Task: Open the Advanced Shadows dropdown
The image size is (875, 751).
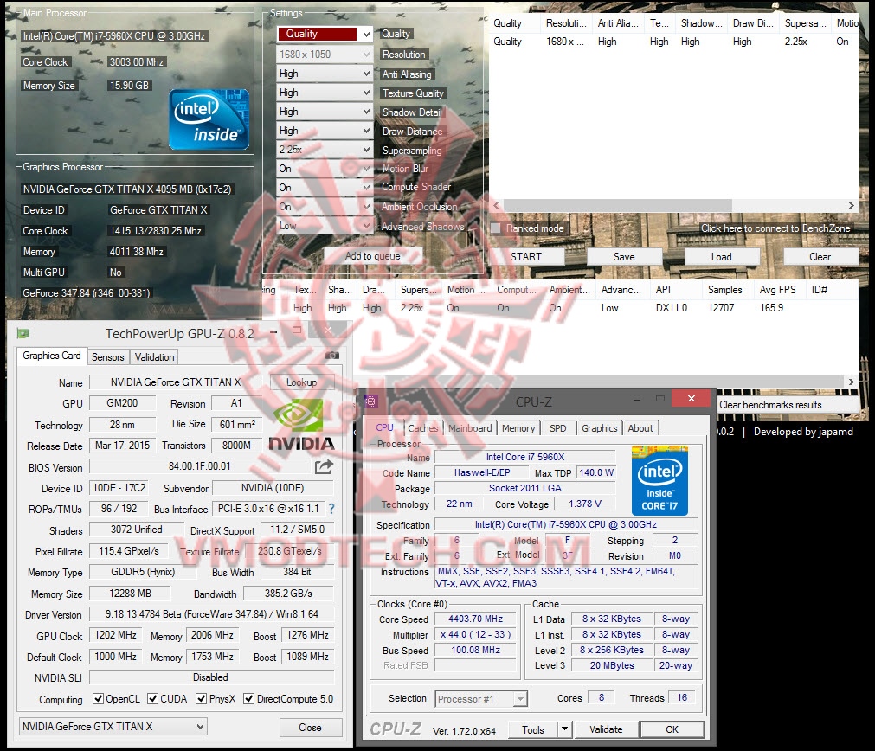Action: tap(325, 226)
